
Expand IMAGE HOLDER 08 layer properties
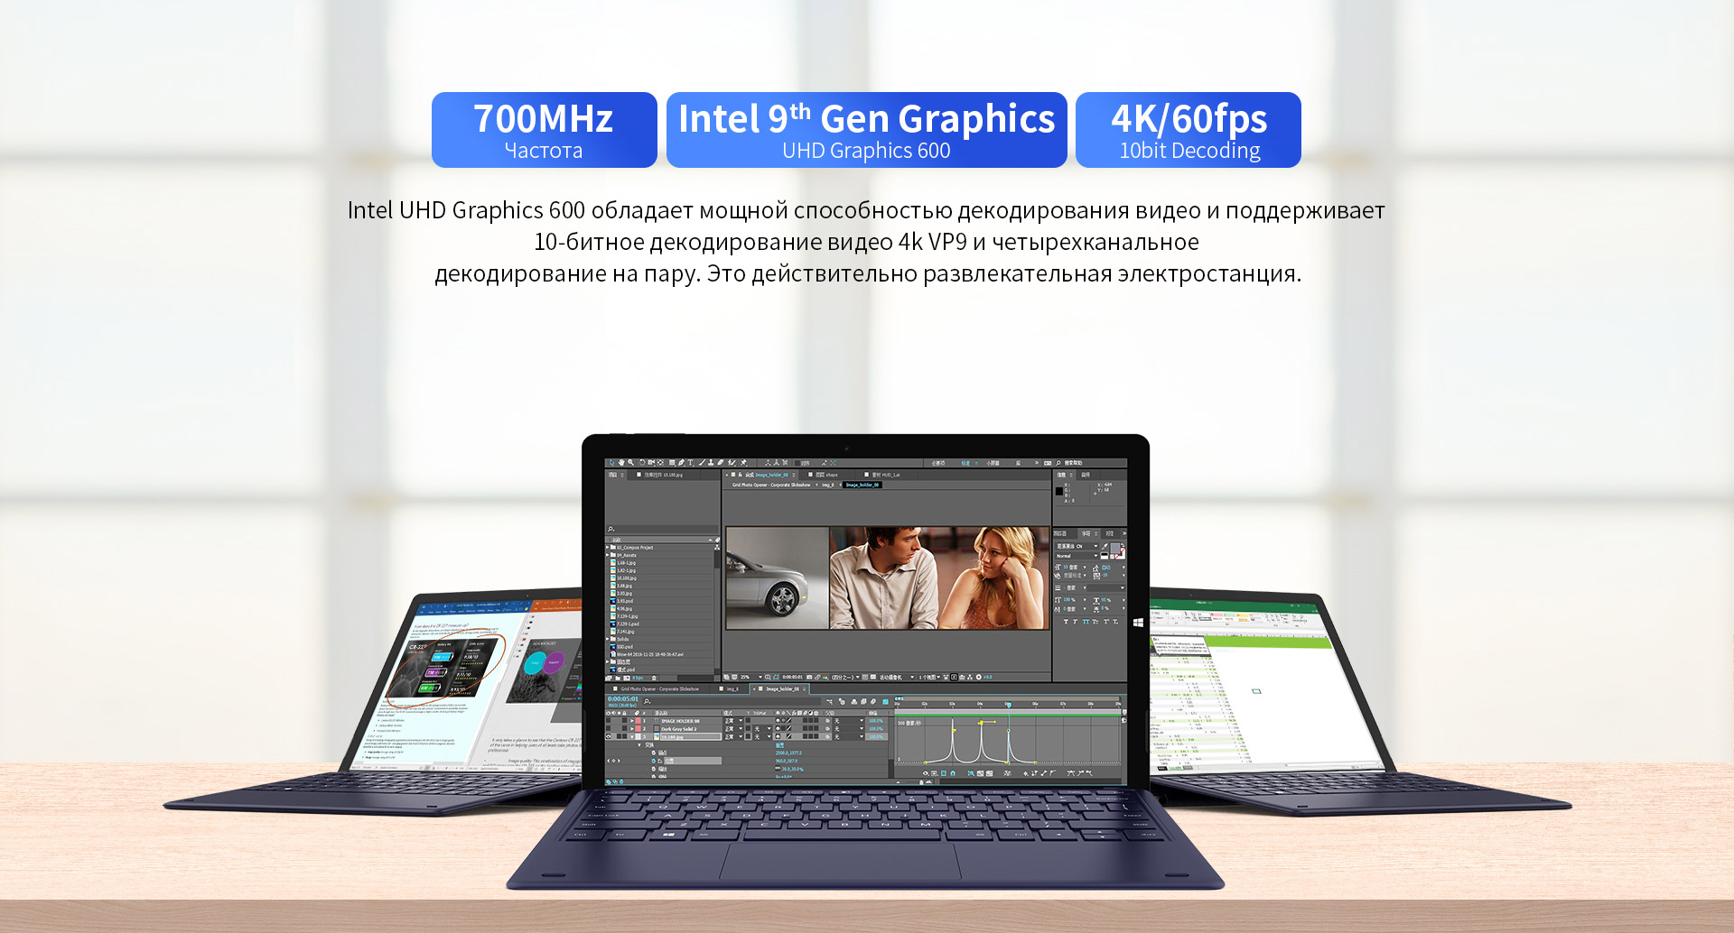pos(631,720)
